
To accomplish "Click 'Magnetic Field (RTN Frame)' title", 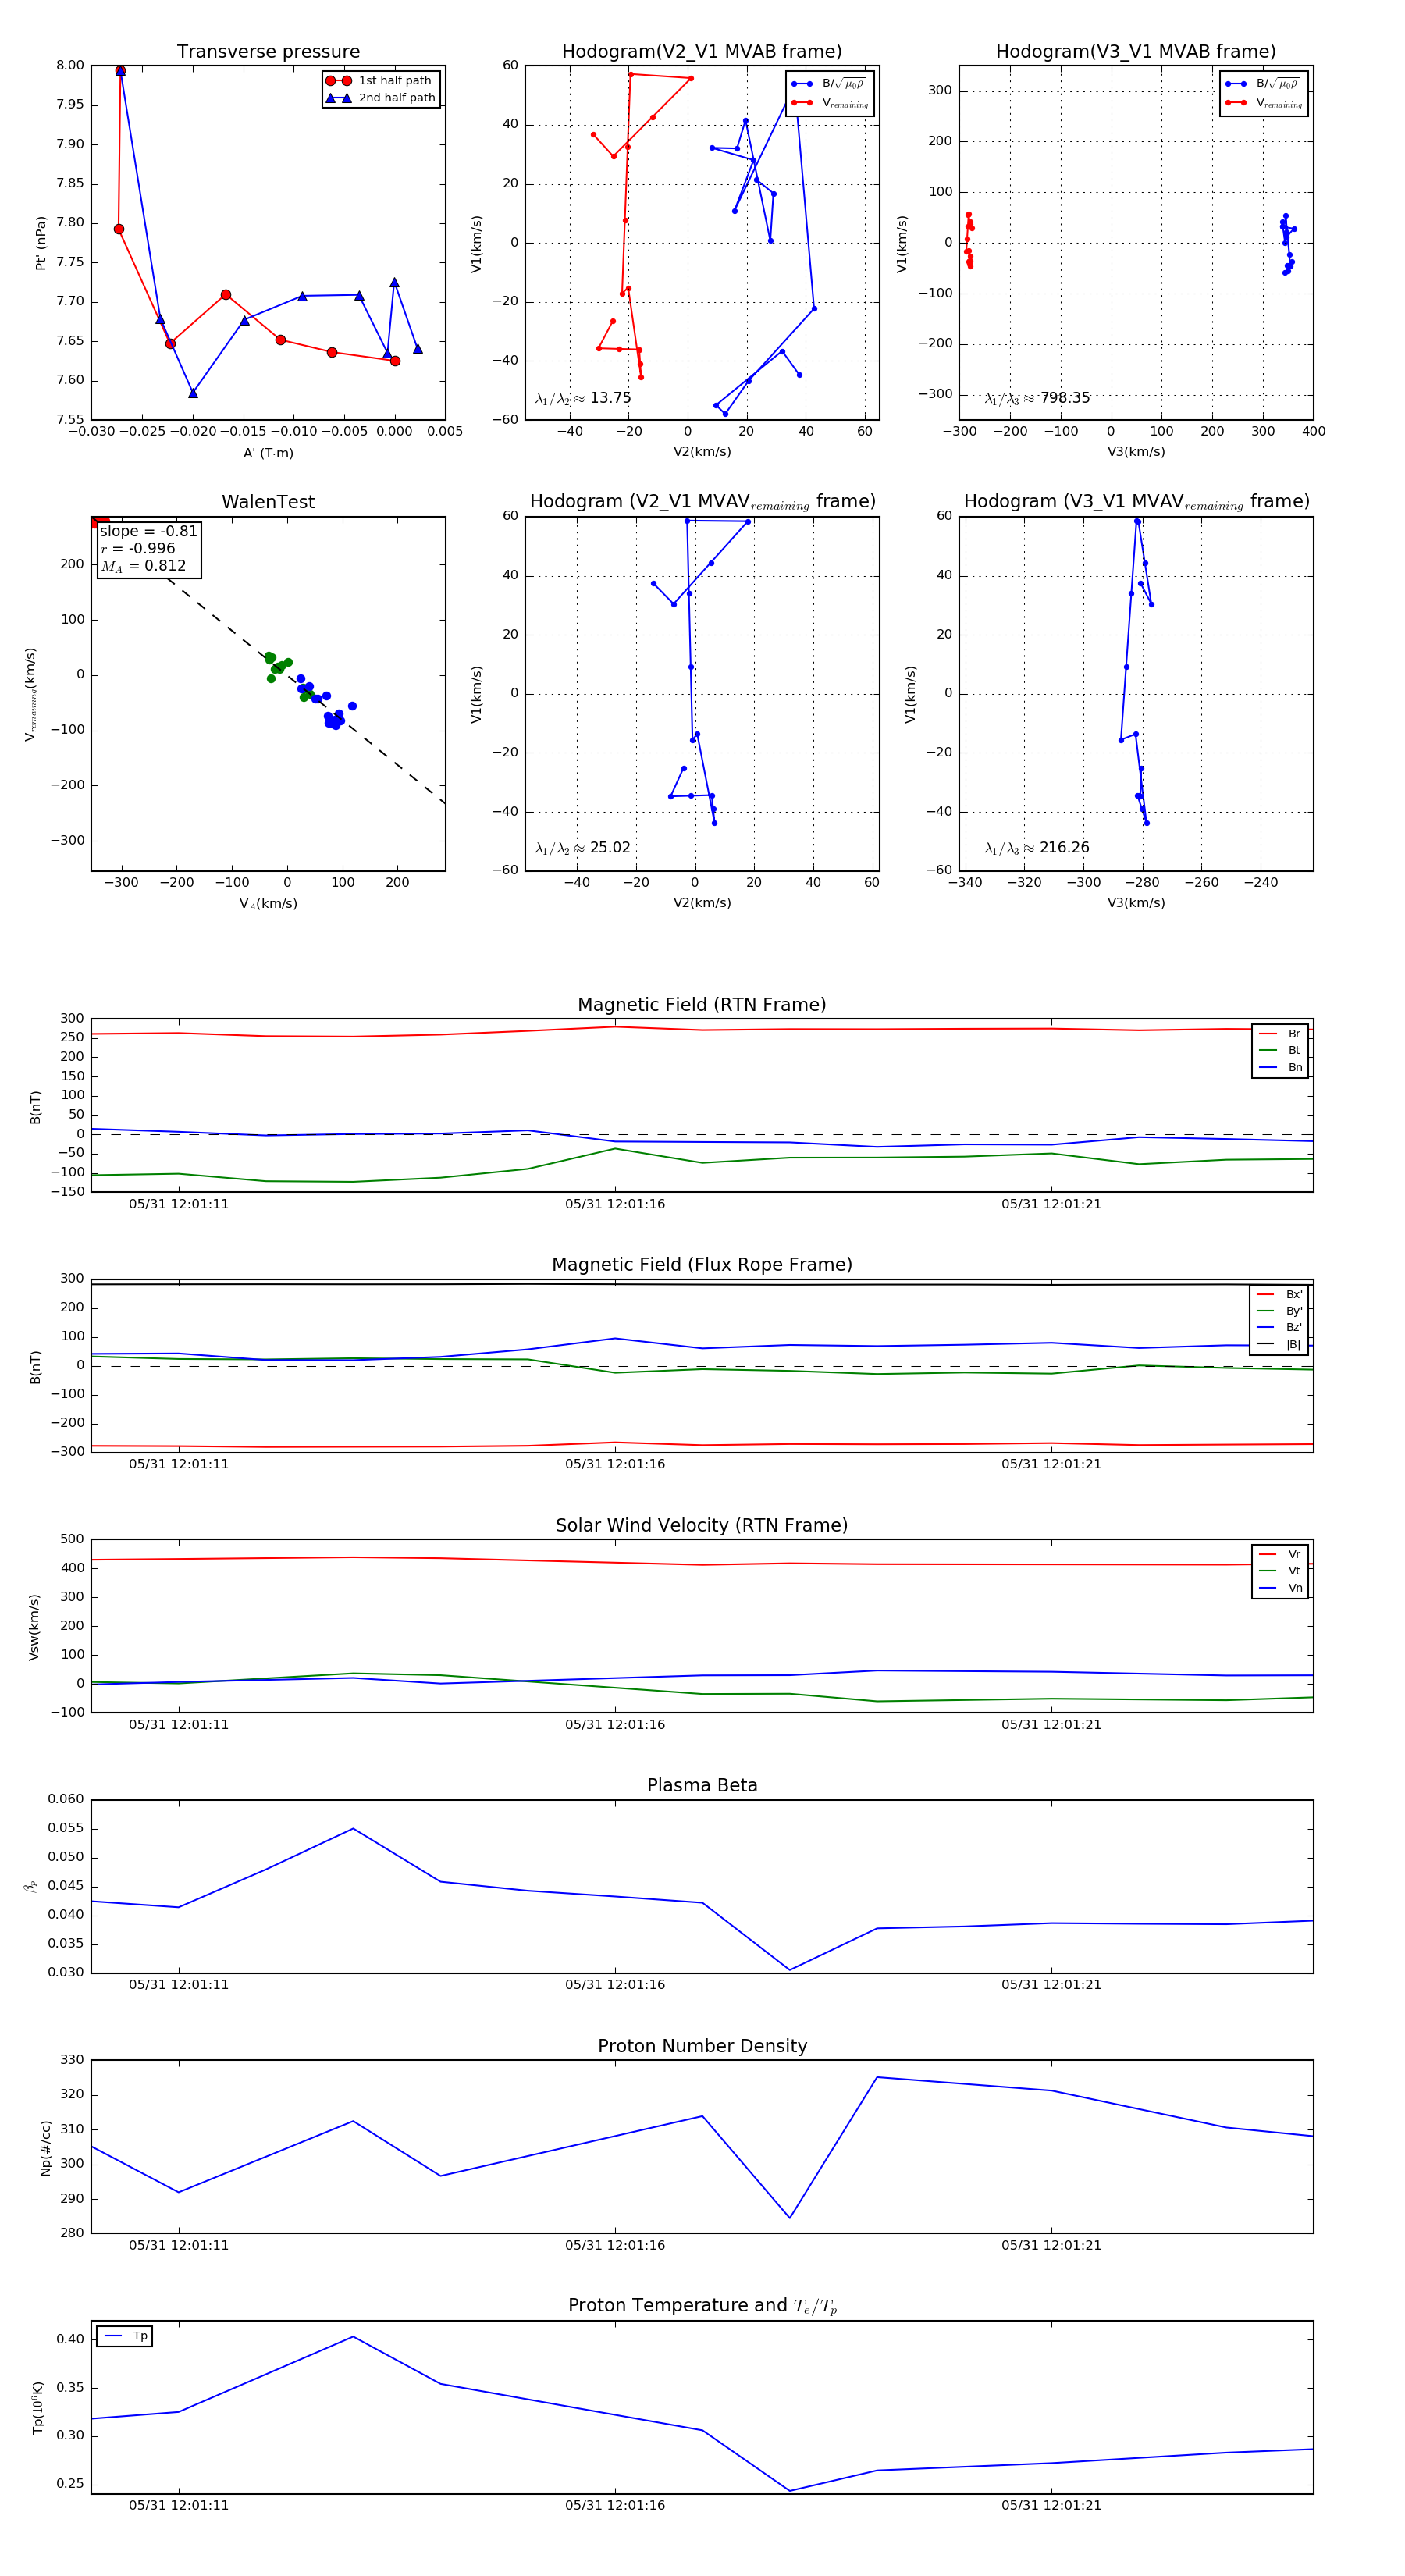I will (702, 1005).
